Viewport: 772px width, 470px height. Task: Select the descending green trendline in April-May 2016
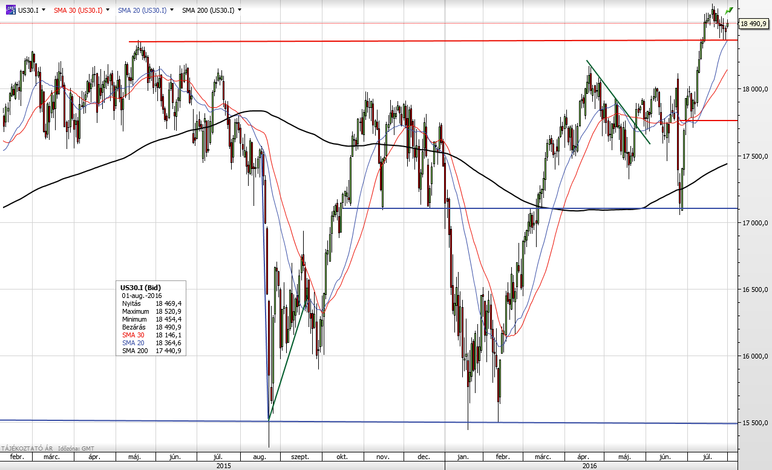618,102
